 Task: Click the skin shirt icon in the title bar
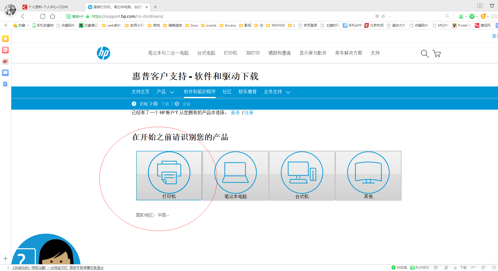click(492, 6)
